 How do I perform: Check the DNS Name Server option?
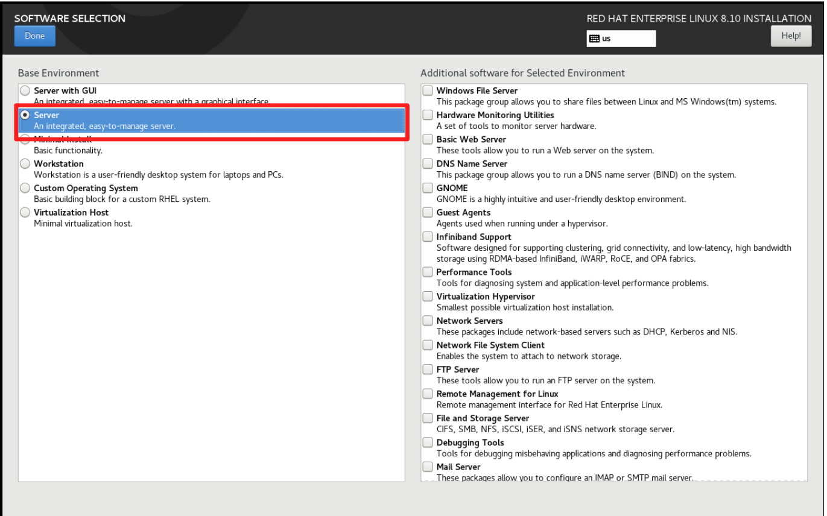428,163
